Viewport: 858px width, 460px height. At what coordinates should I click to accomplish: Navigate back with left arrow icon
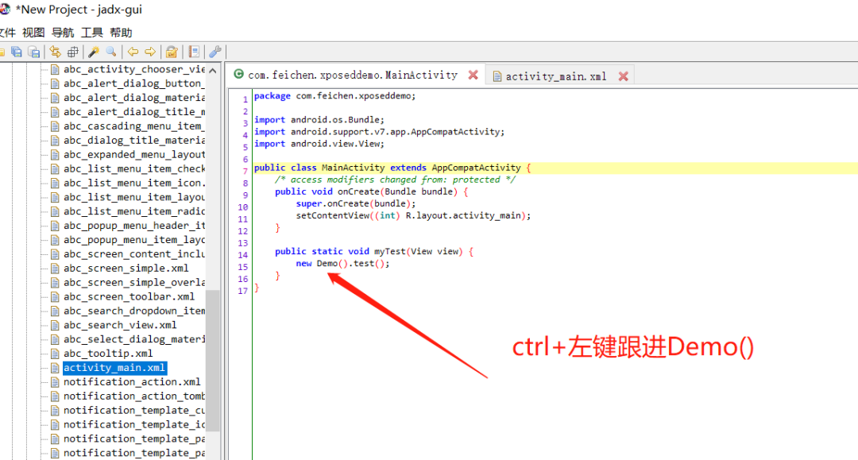[133, 52]
